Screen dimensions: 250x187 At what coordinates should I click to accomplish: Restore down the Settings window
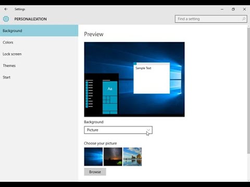click(233, 9)
